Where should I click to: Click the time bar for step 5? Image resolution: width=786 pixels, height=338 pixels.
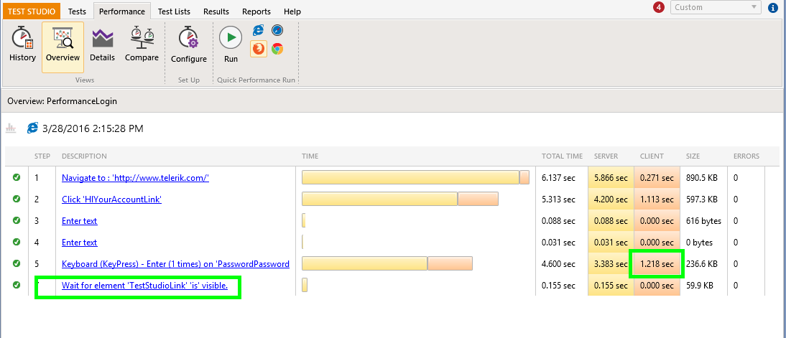pos(387,263)
